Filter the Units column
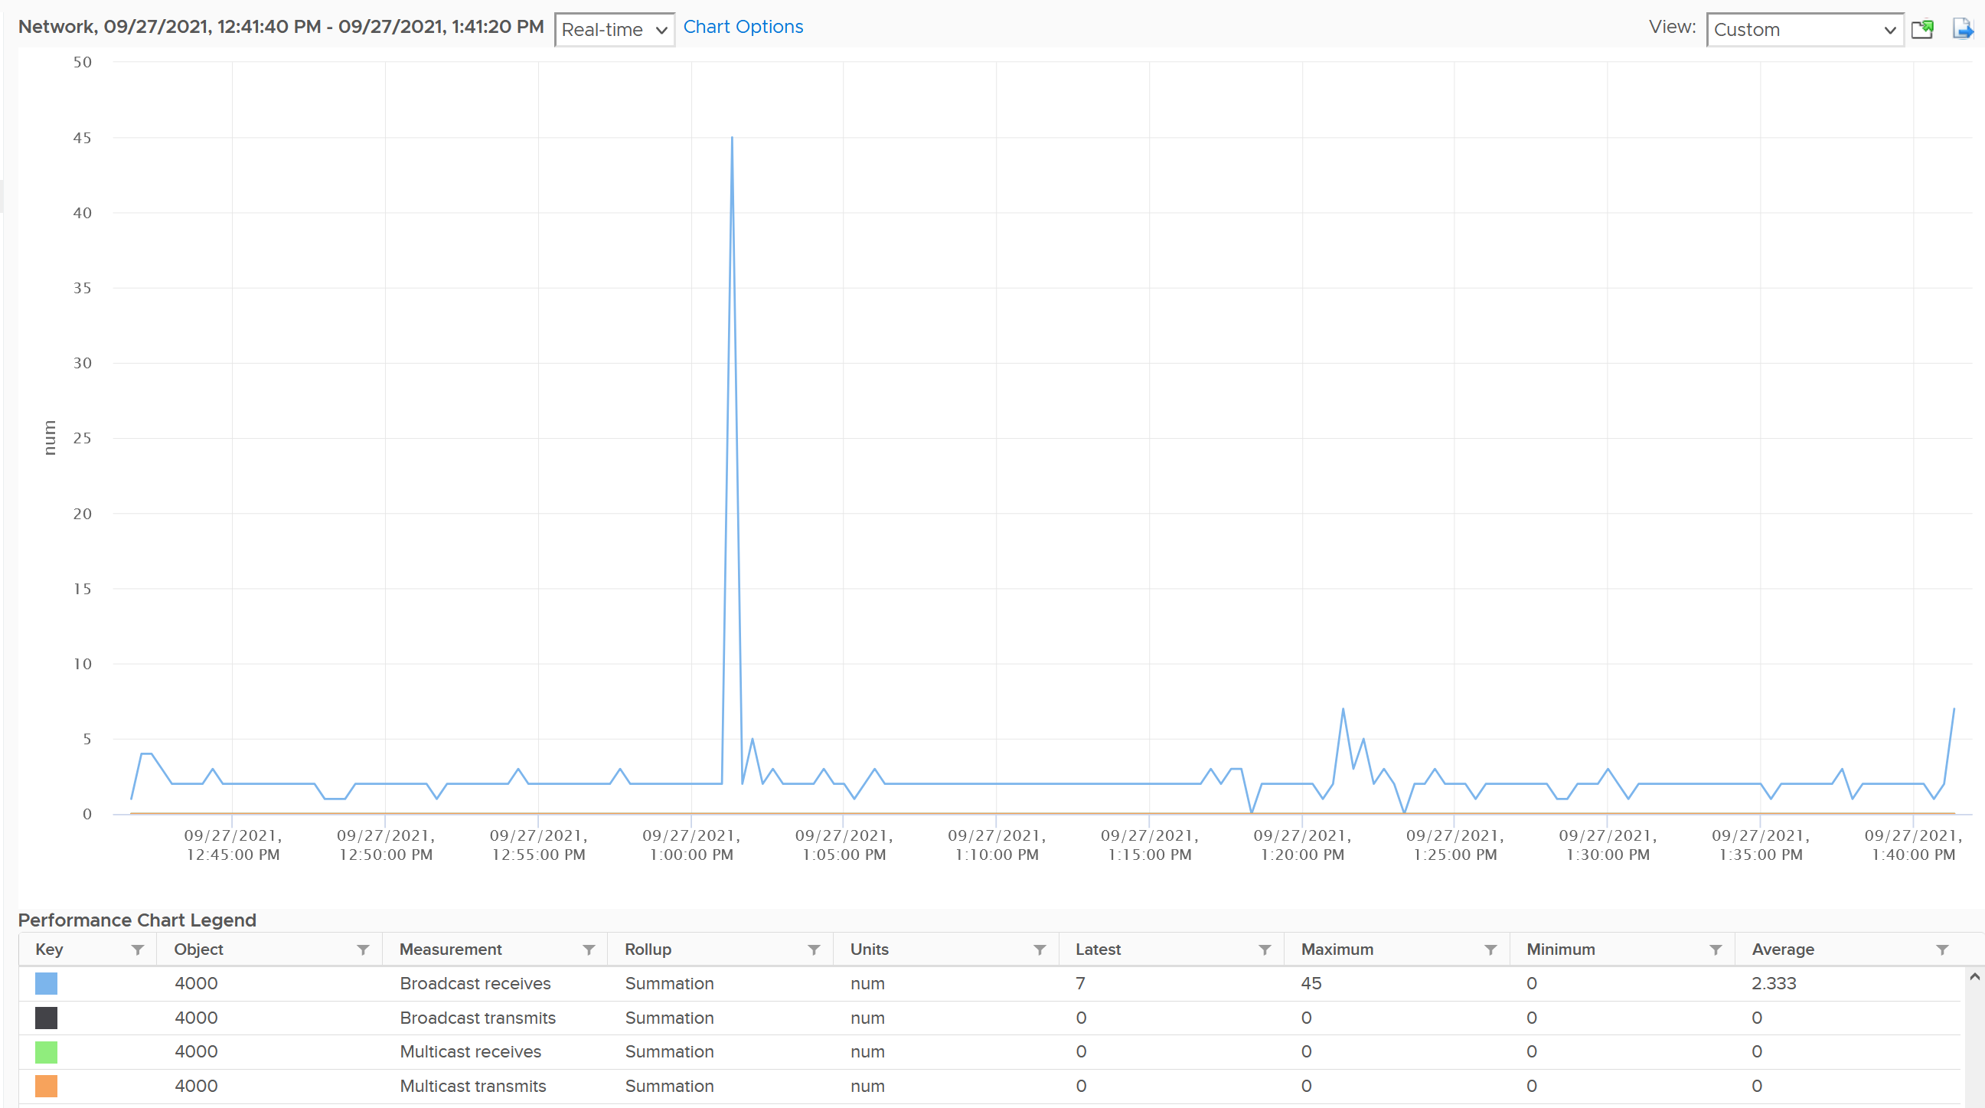The image size is (1985, 1108). point(1040,949)
